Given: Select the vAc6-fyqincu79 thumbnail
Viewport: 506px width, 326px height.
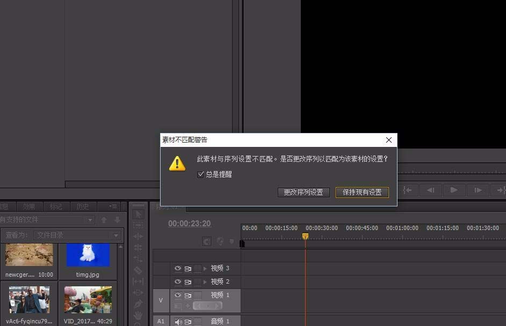Looking at the screenshot, I should [x=30, y=300].
